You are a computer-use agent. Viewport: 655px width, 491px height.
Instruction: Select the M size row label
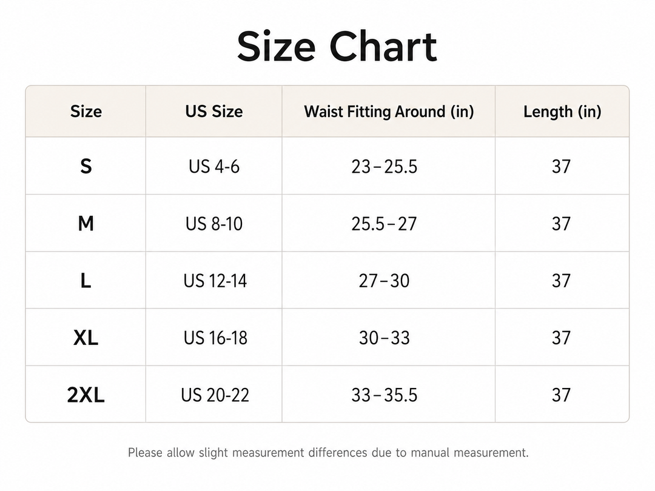(x=86, y=224)
